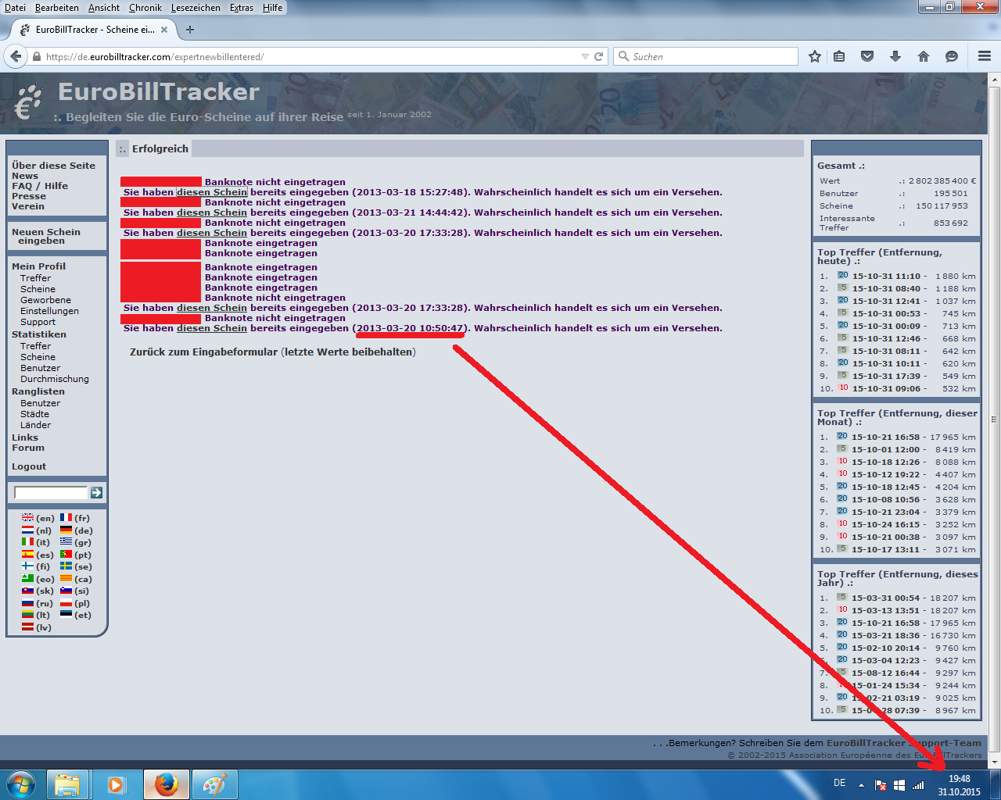Screen dimensions: 1001x800
Task: Click the Firefox back arrow button
Action: (15, 56)
